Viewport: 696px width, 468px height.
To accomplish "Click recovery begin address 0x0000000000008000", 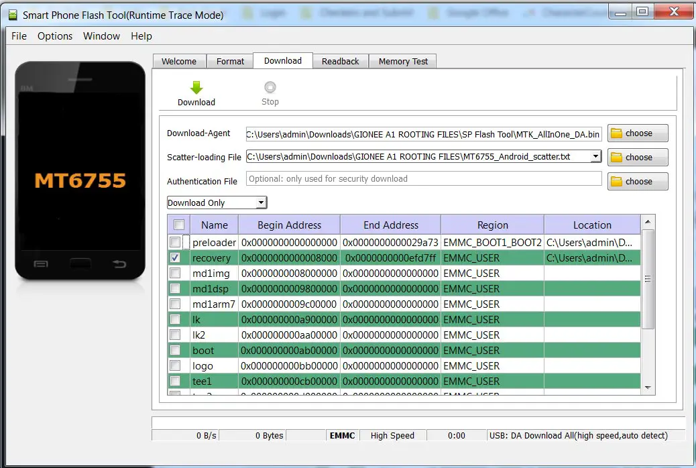I will pos(290,257).
